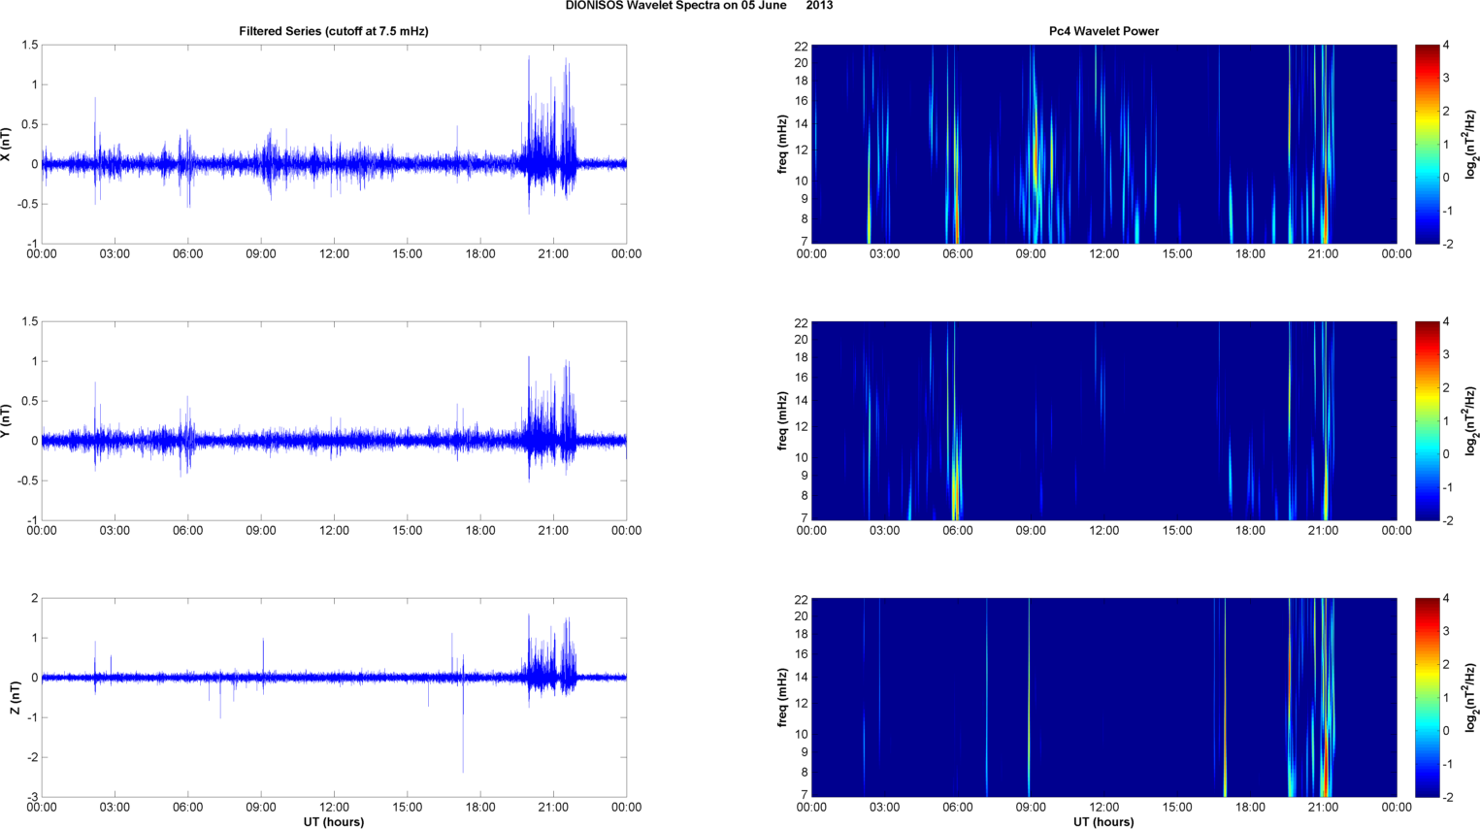Select the Pc4 Wavelet Power title
Screen dimensions: 1480x829
[1103, 31]
